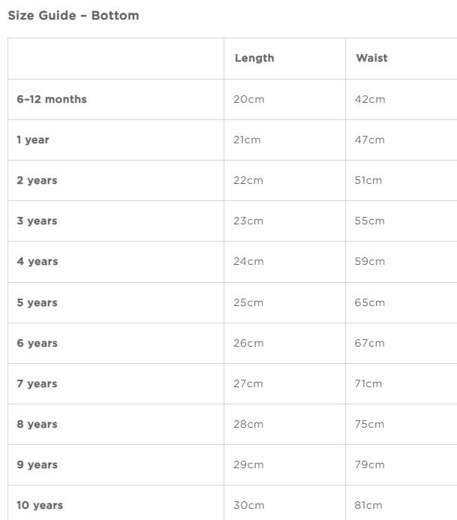Click the 51cm waist cell

[368, 180]
